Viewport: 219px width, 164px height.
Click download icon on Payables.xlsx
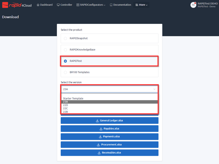pos(101,129)
